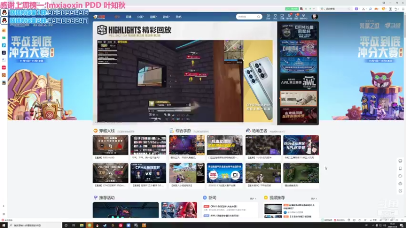Click the browser address search box at top right
Image resolution: width=406 pixels, height=228 pixels.
pos(336,9)
